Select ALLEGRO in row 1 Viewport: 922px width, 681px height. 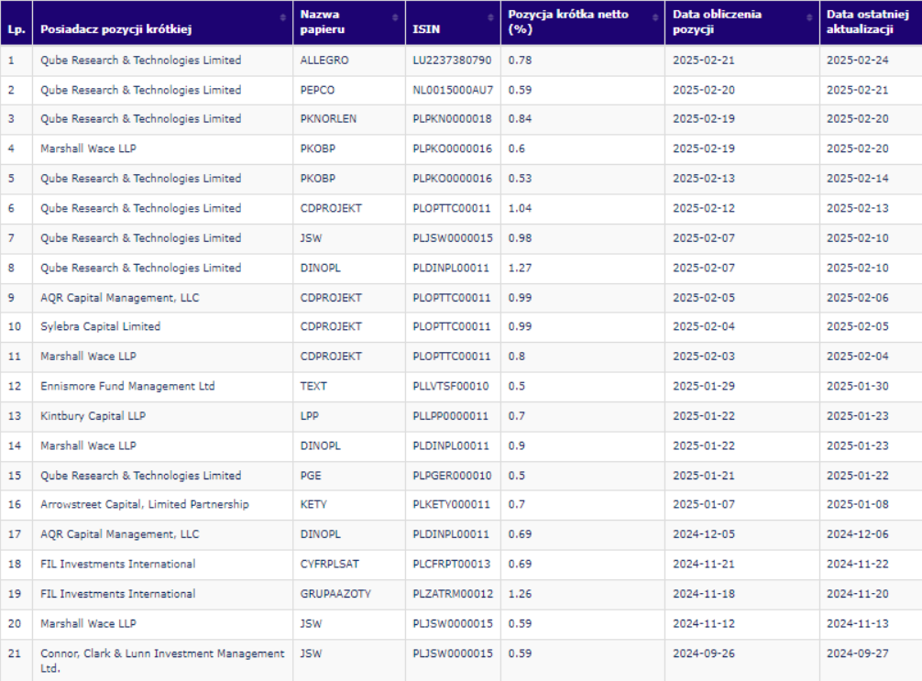click(324, 60)
